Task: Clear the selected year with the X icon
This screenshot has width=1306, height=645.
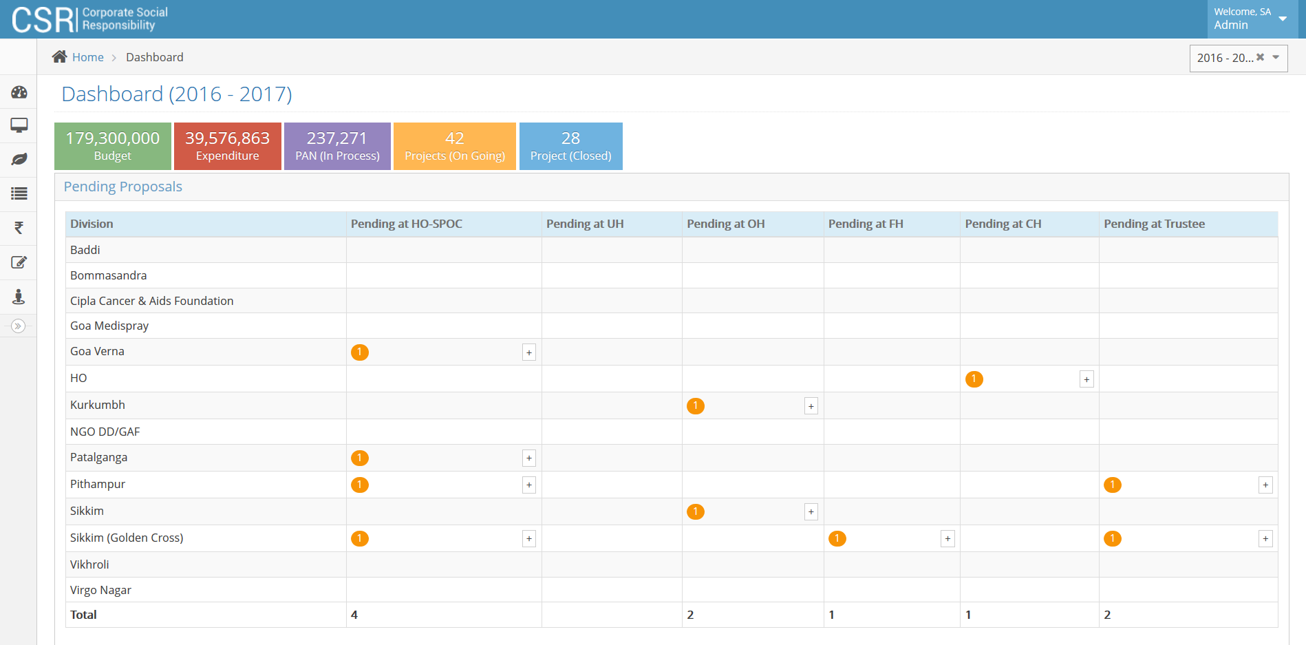Action: coord(1260,57)
